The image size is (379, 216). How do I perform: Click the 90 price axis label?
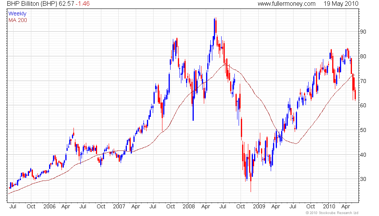pos(363,32)
